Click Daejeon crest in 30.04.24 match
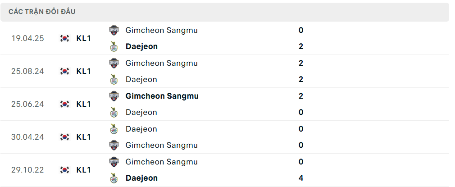Image resolution: width=455 pixels, height=187 pixels. [114, 129]
